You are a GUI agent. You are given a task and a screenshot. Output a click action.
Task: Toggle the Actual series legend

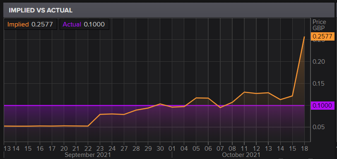click(x=84, y=24)
